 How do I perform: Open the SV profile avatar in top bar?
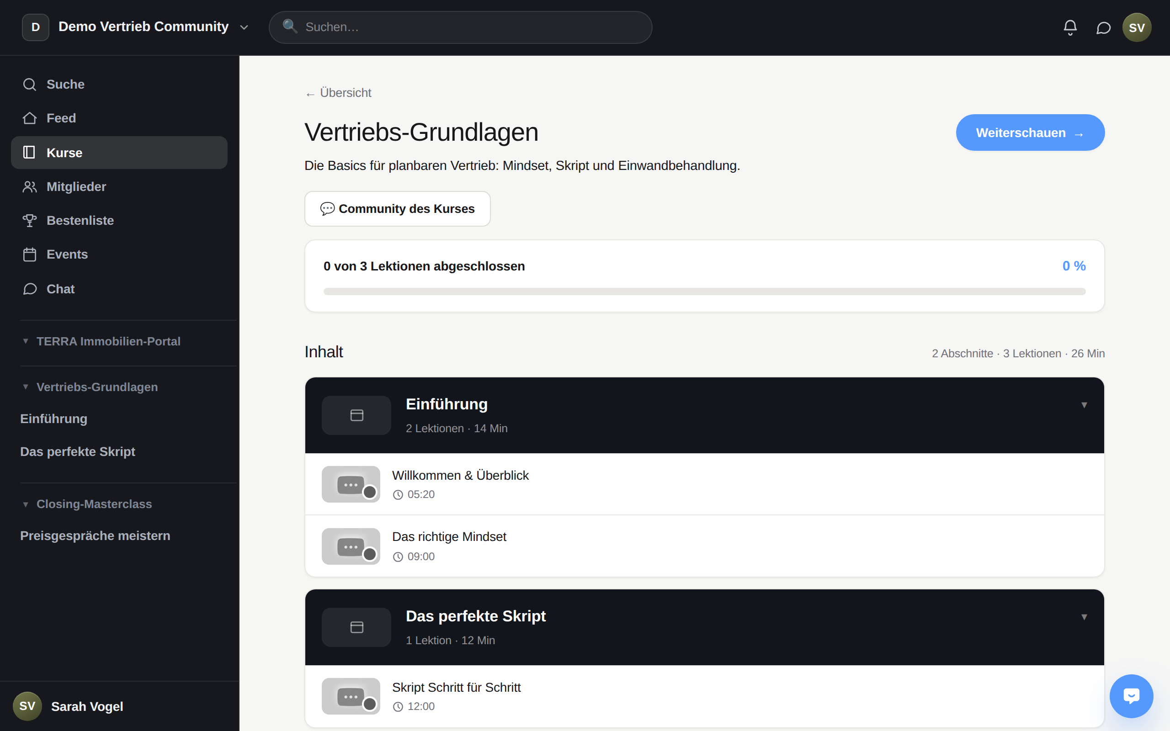click(1136, 27)
